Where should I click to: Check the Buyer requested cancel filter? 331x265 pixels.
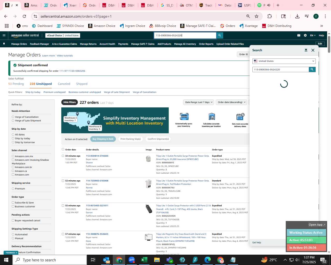[x=13, y=220]
